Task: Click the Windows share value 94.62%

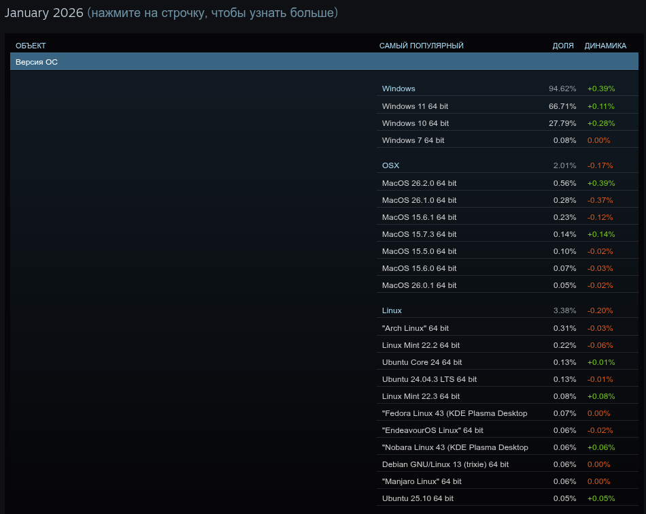Action: point(562,89)
